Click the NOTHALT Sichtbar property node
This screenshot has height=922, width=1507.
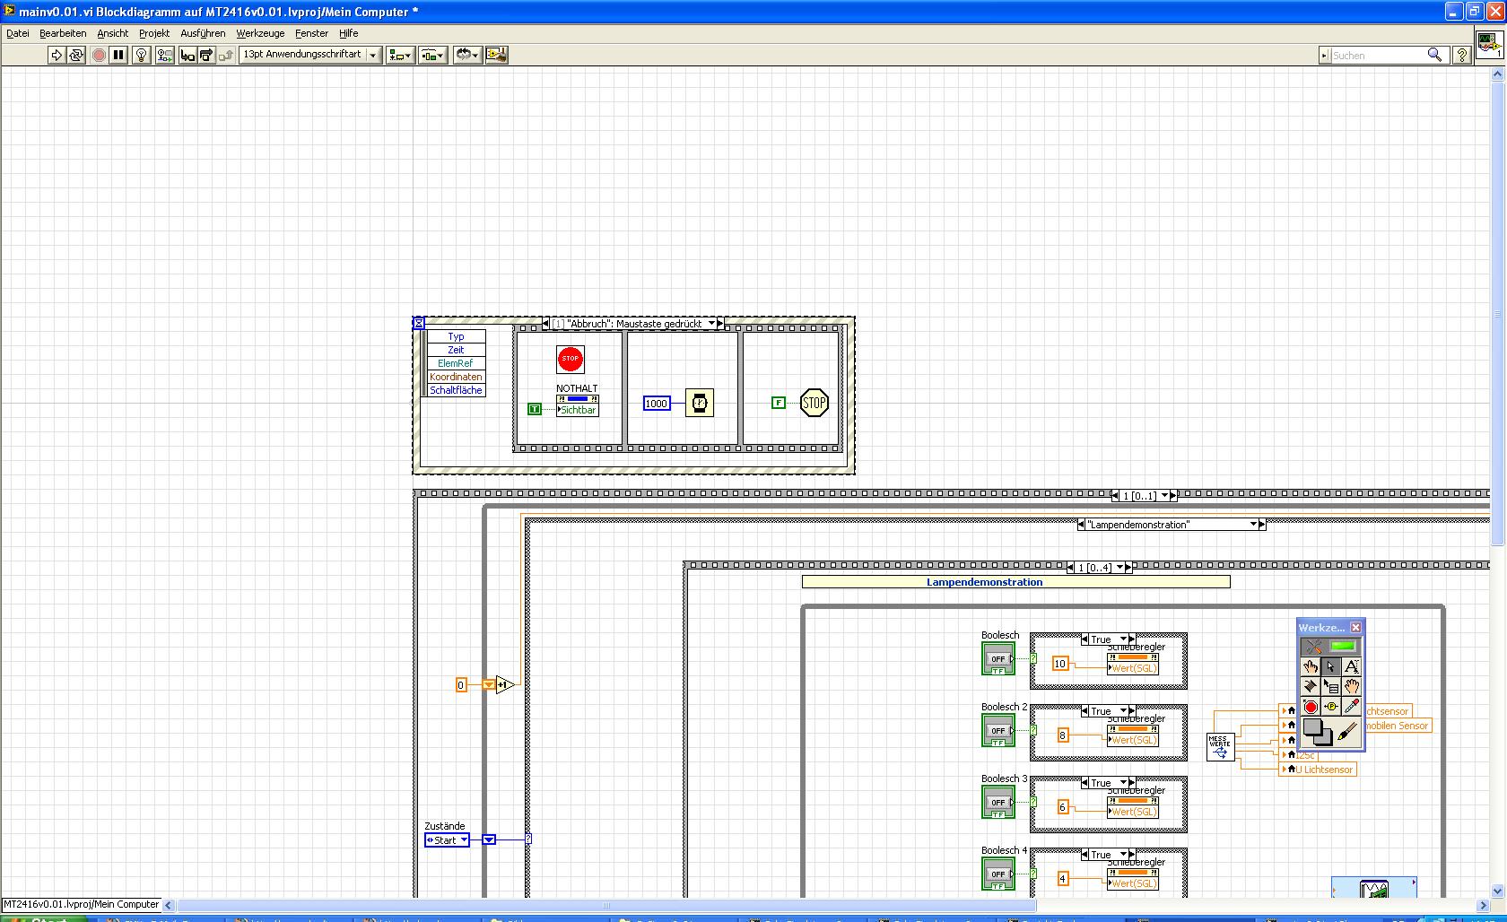pos(578,404)
